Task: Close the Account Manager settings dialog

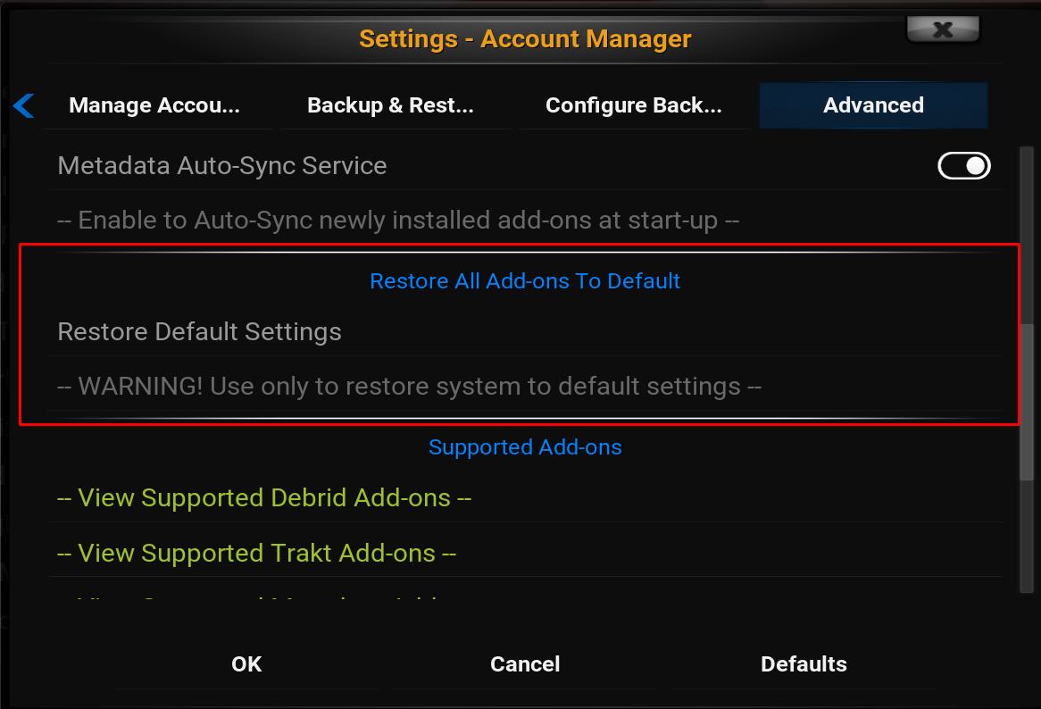Action: coord(942,30)
